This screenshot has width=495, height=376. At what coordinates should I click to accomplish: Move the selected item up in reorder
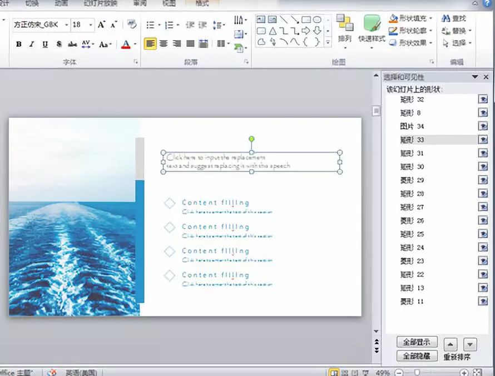pos(451,344)
